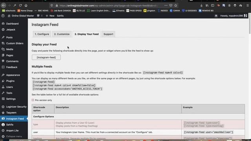Reload the page with refresh icon
Image resolution: width=251 pixels, height=141 pixels.
tap(20, 5)
